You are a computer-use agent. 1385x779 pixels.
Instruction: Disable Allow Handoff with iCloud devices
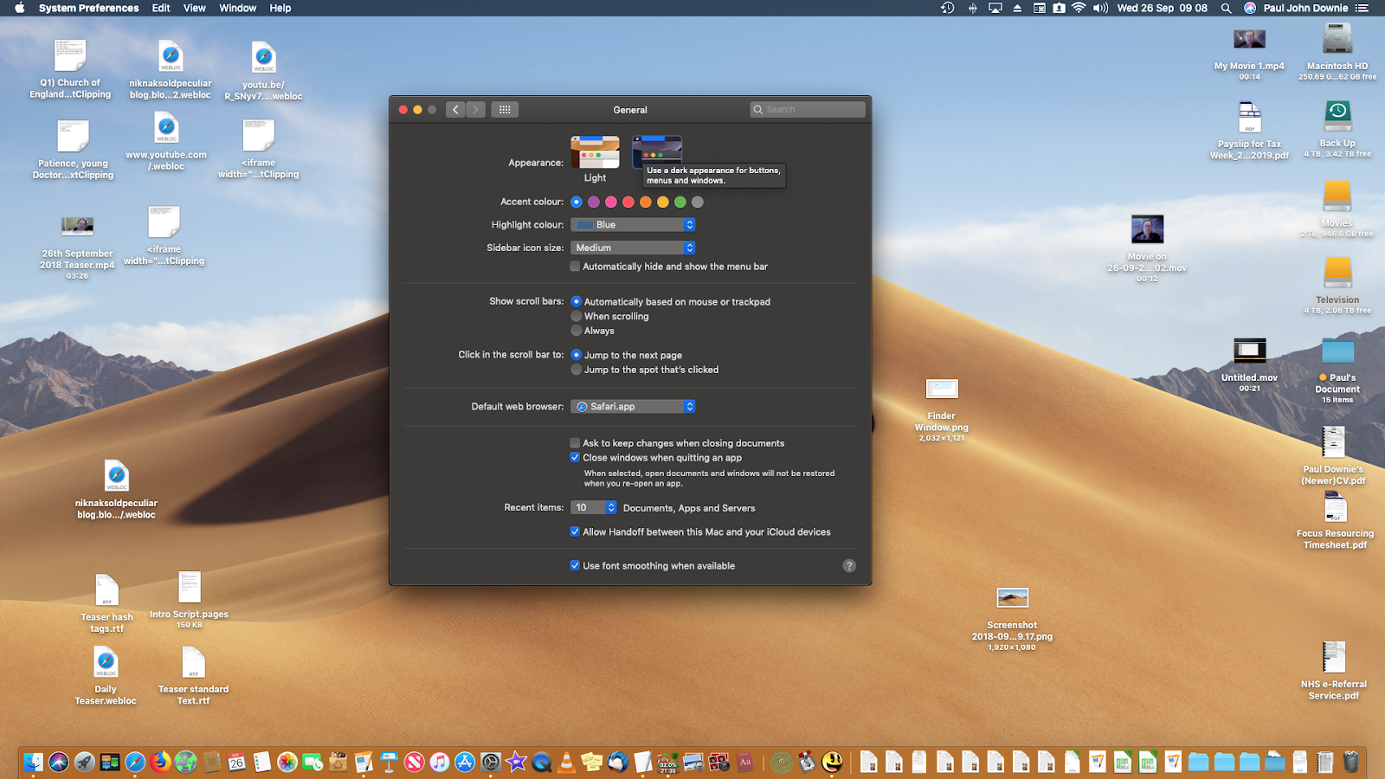pyautogui.click(x=575, y=532)
